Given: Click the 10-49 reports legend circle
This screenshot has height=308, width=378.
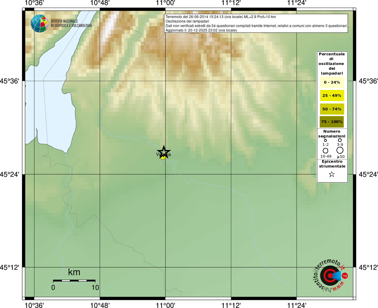Looking at the screenshot, I should click(325, 150).
